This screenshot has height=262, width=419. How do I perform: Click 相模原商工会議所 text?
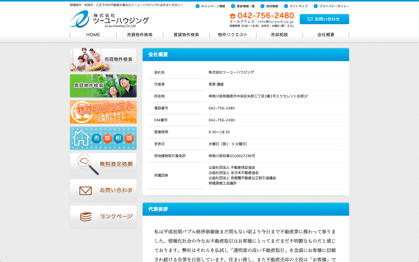223,183
